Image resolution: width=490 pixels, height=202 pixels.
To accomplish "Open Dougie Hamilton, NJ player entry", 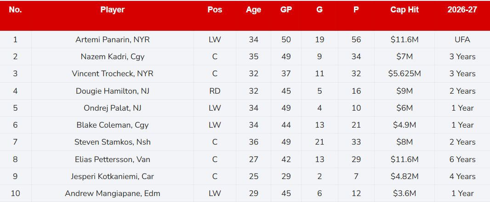I will (113, 91).
